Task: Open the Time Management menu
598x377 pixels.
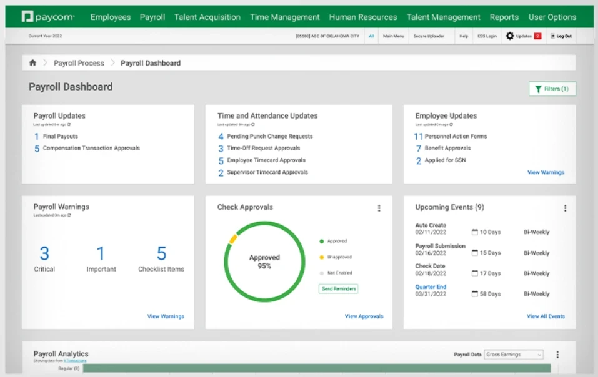Action: coord(284,17)
